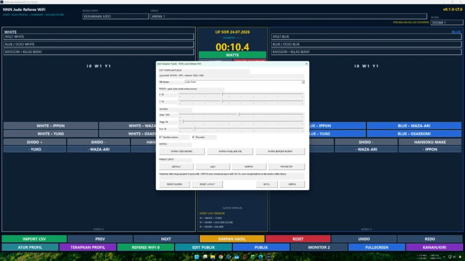Launch Chrome from the taskbar
This screenshot has height=261, width=465.
point(221,257)
